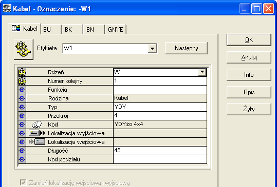Viewport: 277px width, 187px height.
Task: Toggle Zamień lokalizację wejściową i wyjściową checkbox
Action: pyautogui.click(x=23, y=182)
